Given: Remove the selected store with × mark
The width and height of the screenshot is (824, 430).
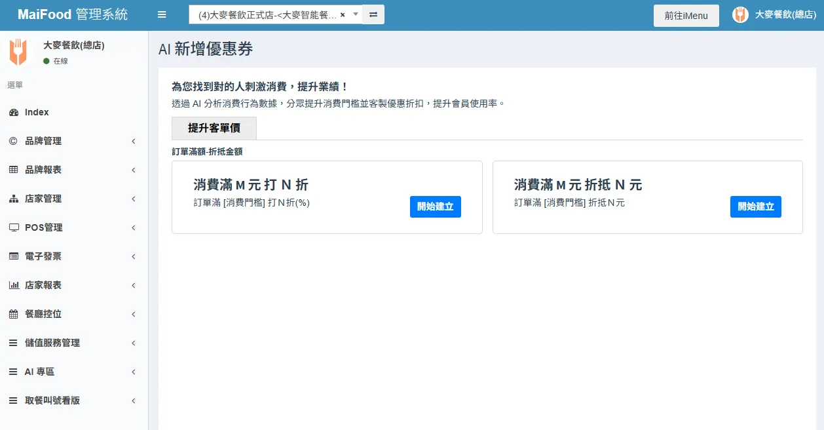Looking at the screenshot, I should click(x=343, y=14).
